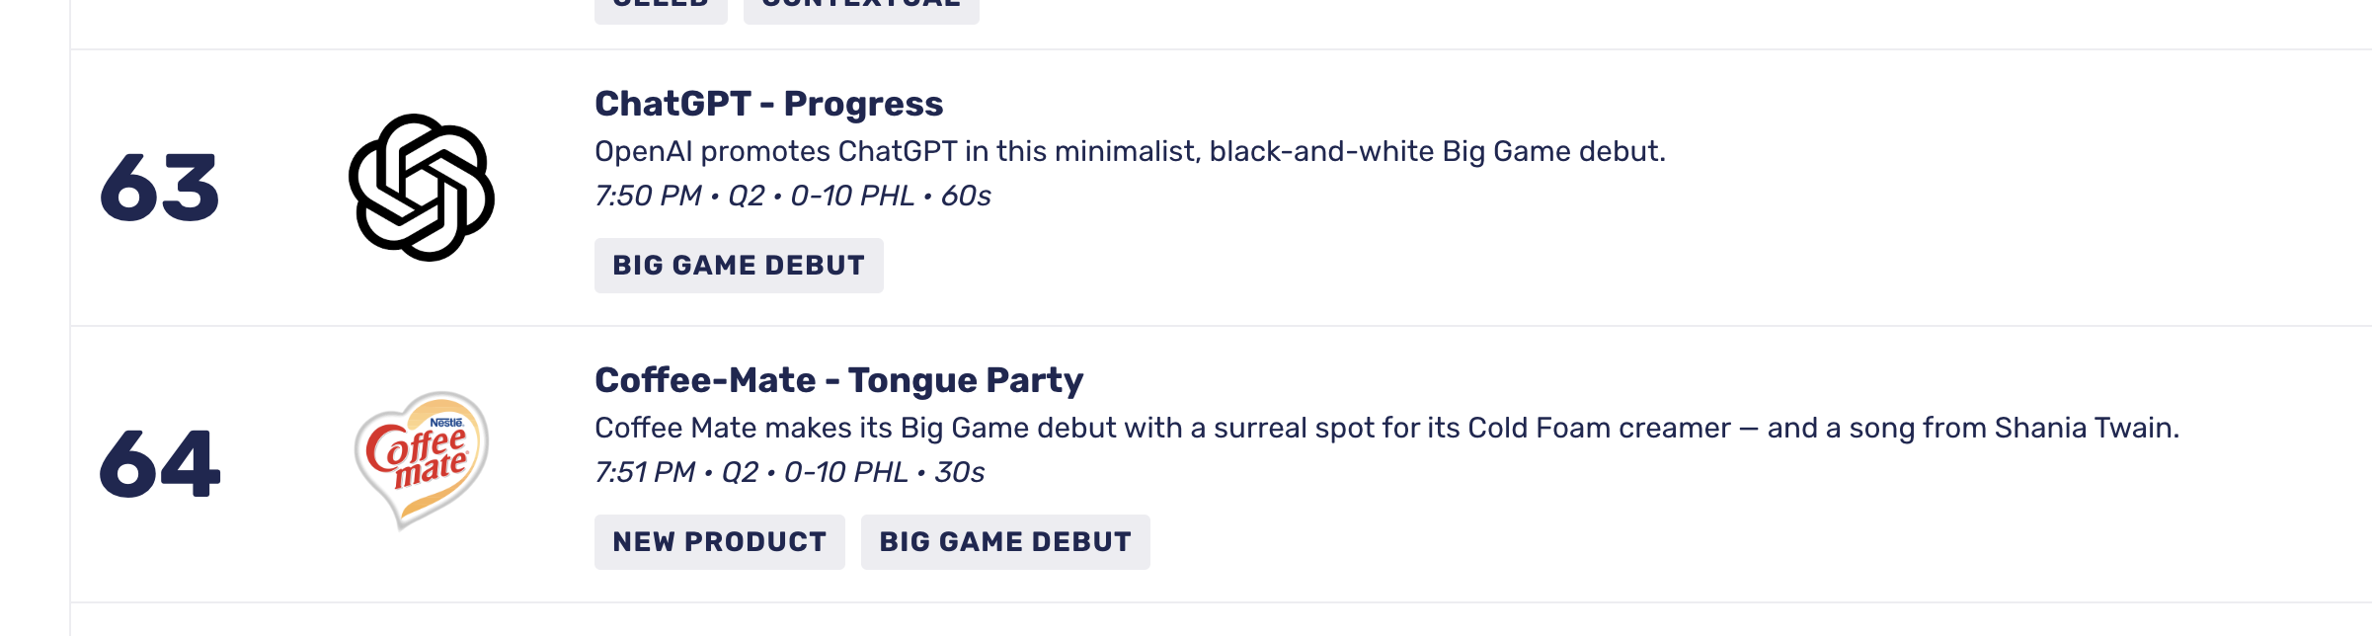The width and height of the screenshot is (2372, 636).
Task: Click the 60s duration label
Action: (x=966, y=196)
